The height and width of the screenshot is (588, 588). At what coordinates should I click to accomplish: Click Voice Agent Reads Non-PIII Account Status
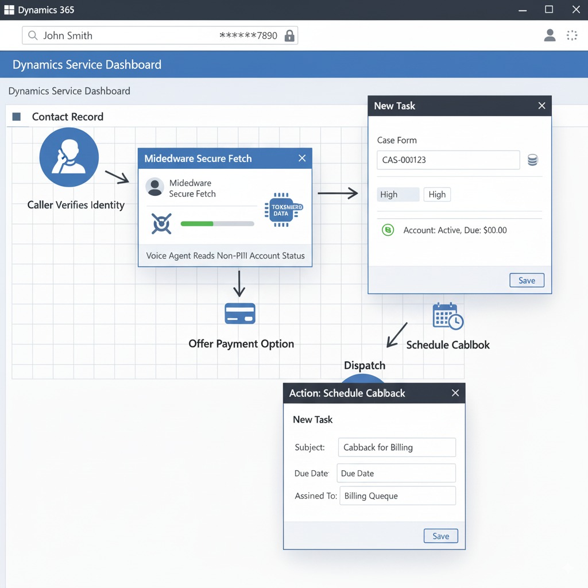[x=225, y=256]
